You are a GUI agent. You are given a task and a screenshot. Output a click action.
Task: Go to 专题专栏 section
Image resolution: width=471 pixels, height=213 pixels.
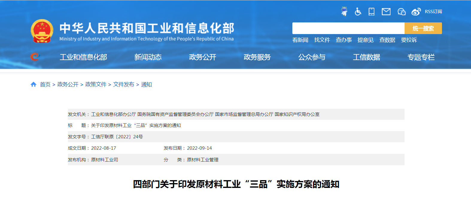(421, 57)
